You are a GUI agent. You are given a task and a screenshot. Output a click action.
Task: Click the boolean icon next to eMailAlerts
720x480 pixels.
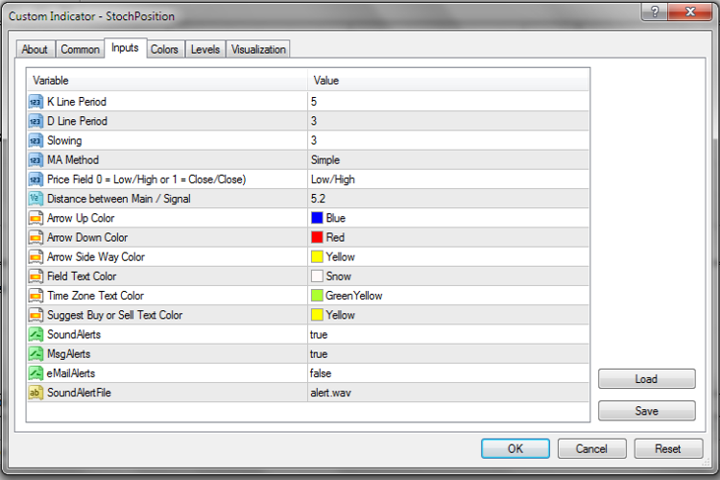click(36, 373)
